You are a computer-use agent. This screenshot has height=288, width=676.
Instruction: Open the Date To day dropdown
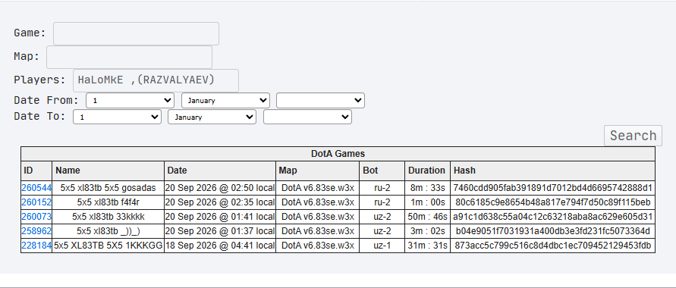click(118, 117)
